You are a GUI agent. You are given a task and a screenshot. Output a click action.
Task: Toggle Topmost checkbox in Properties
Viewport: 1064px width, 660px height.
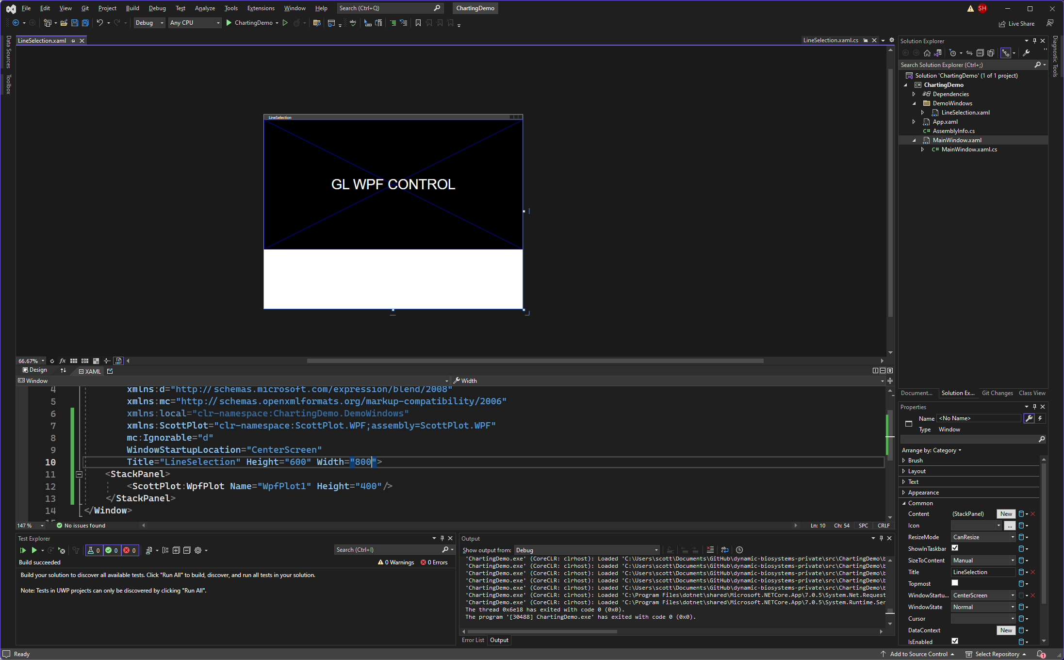[x=955, y=583]
